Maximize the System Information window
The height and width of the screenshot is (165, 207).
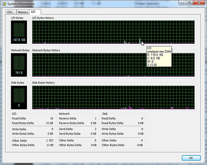(x=190, y=3)
